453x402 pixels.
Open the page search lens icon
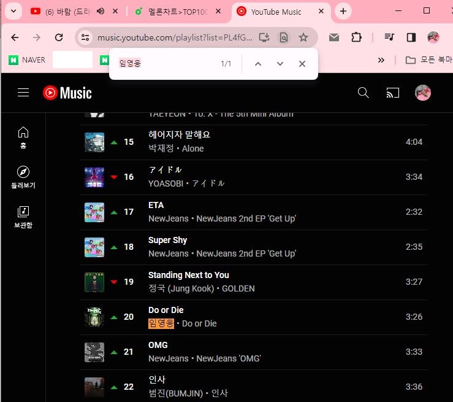pyautogui.click(x=284, y=37)
